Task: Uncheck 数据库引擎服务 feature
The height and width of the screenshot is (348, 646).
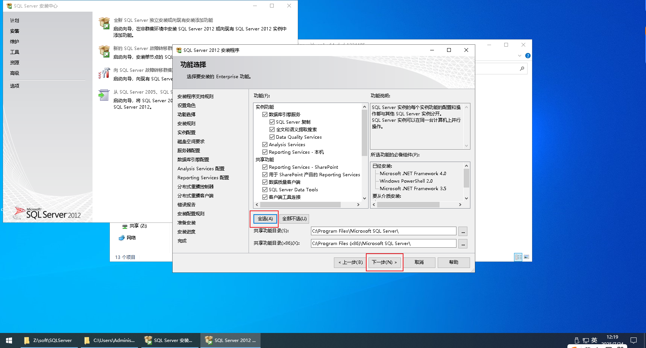Action: (x=265, y=115)
